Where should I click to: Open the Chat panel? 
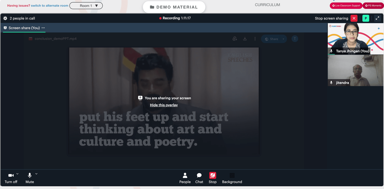(199, 178)
